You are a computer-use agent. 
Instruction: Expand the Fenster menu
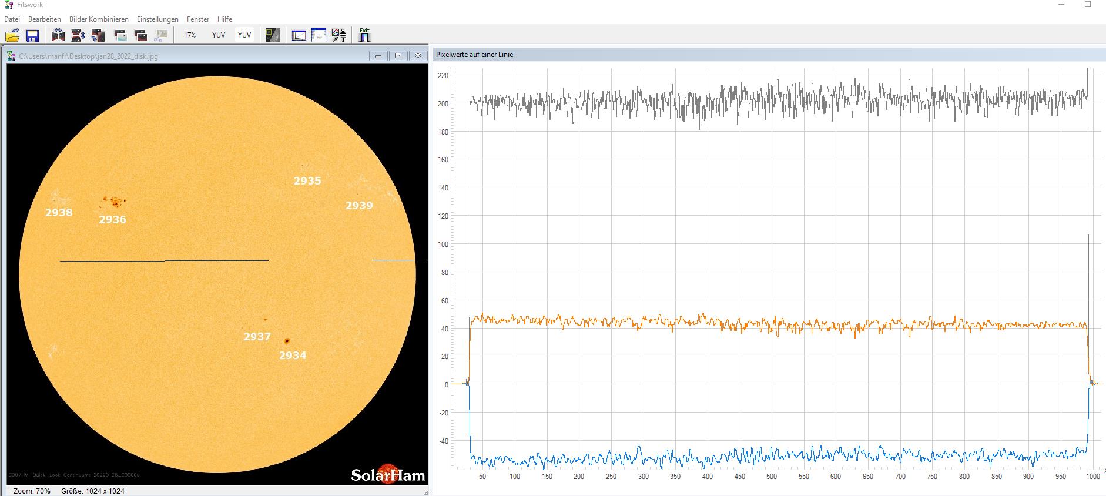point(198,19)
